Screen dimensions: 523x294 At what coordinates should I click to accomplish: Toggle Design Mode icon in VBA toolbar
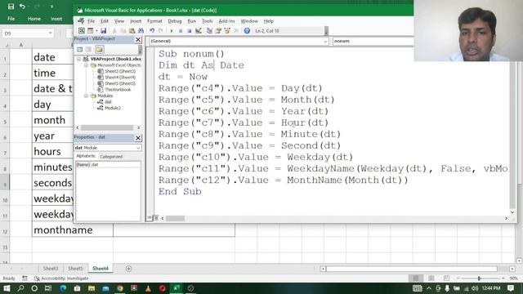199,31
